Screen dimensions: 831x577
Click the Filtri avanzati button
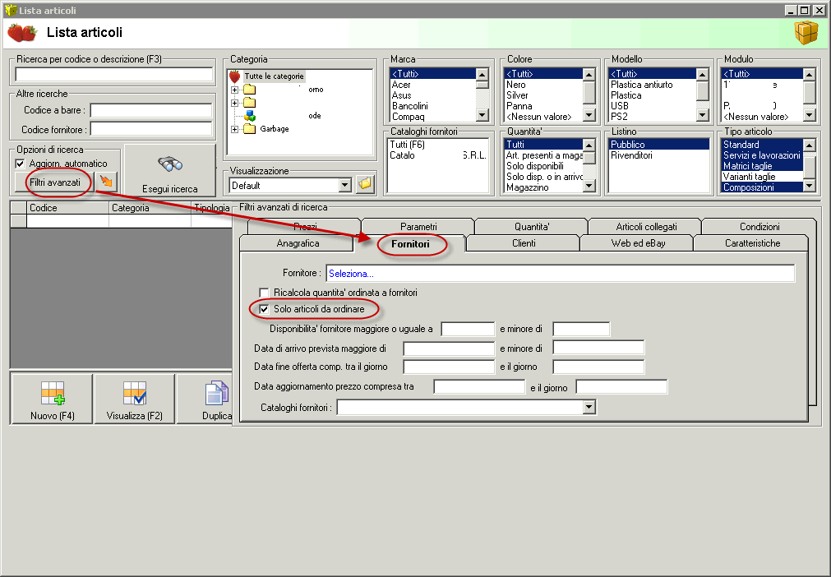pyautogui.click(x=54, y=182)
